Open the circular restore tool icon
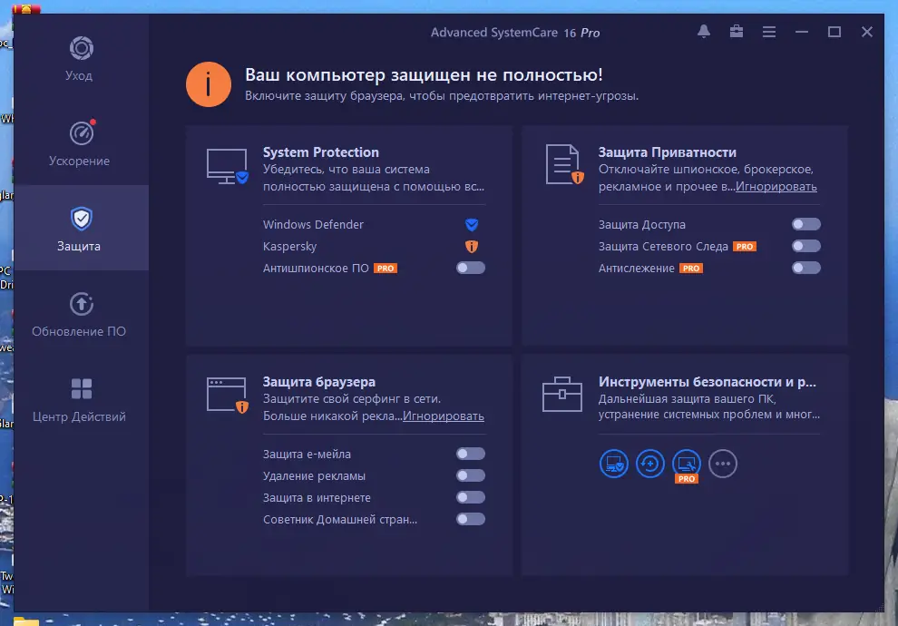Screen dimensions: 898x626 (x=650, y=464)
